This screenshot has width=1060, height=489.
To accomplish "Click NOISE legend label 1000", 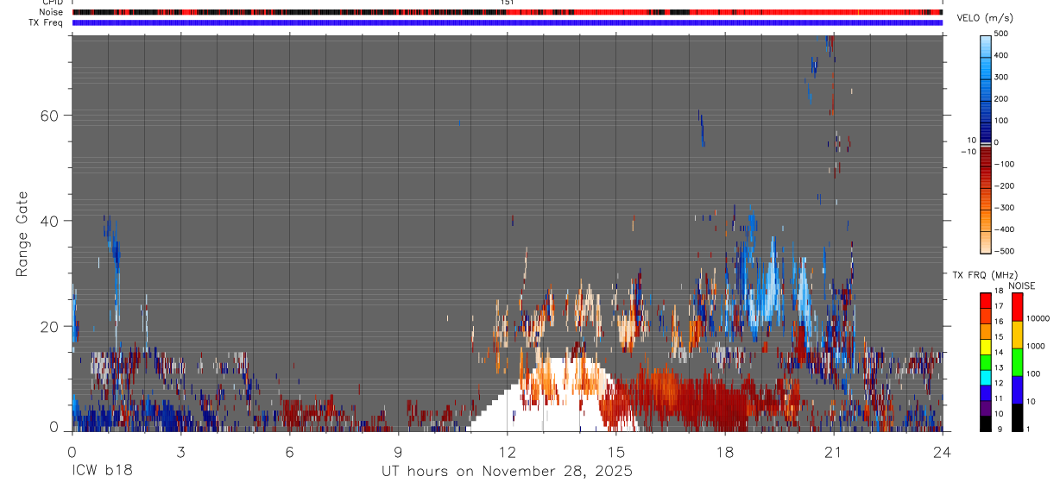I will click(1038, 346).
